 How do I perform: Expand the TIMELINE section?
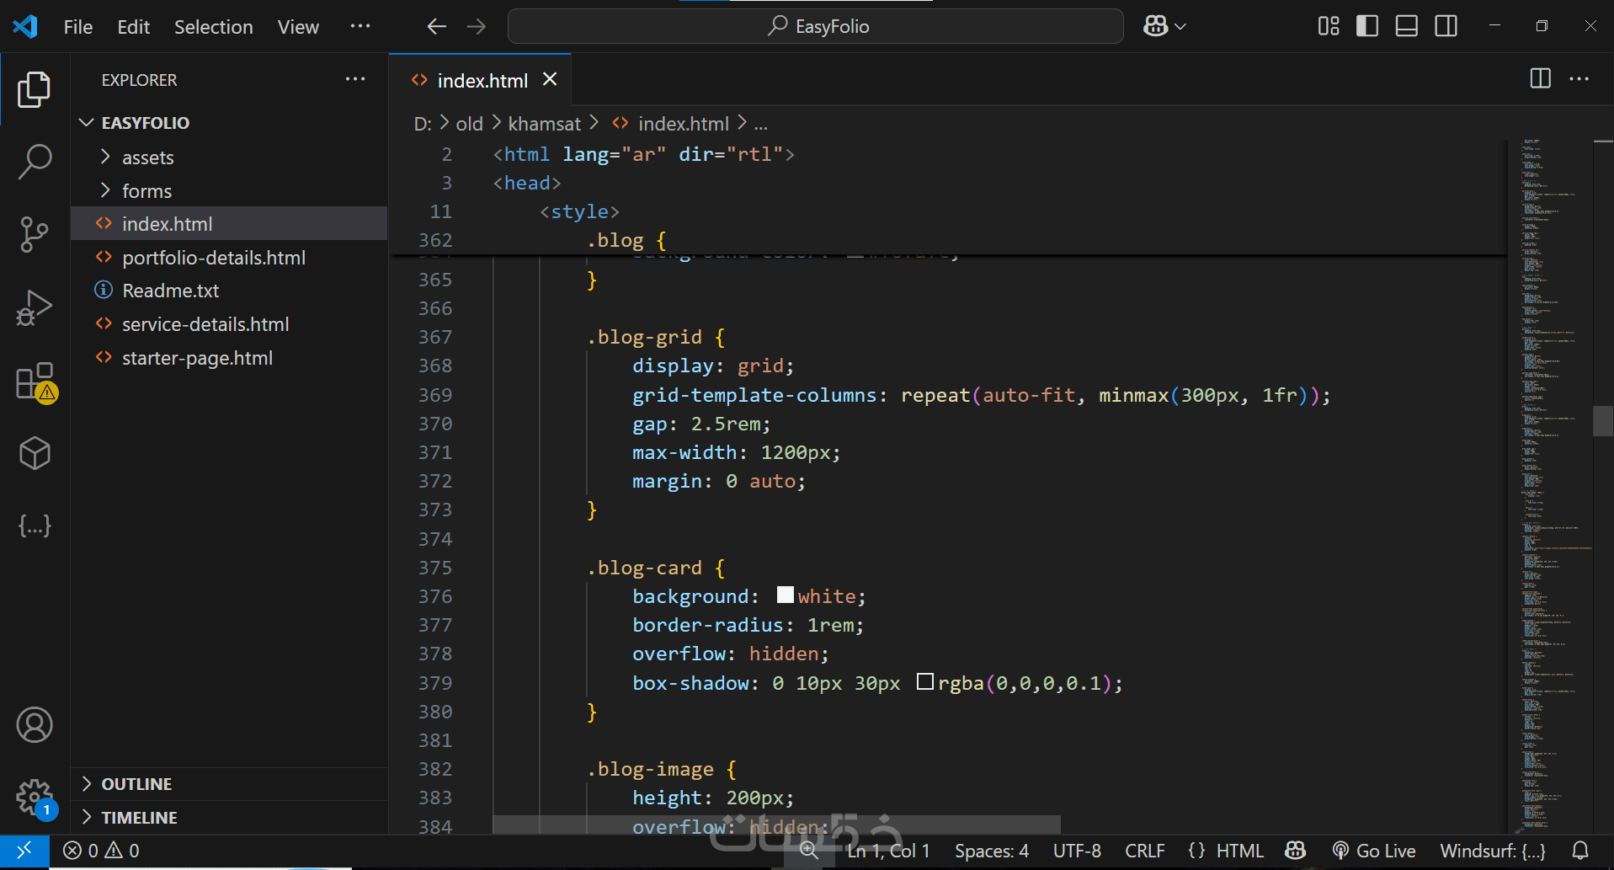(139, 818)
